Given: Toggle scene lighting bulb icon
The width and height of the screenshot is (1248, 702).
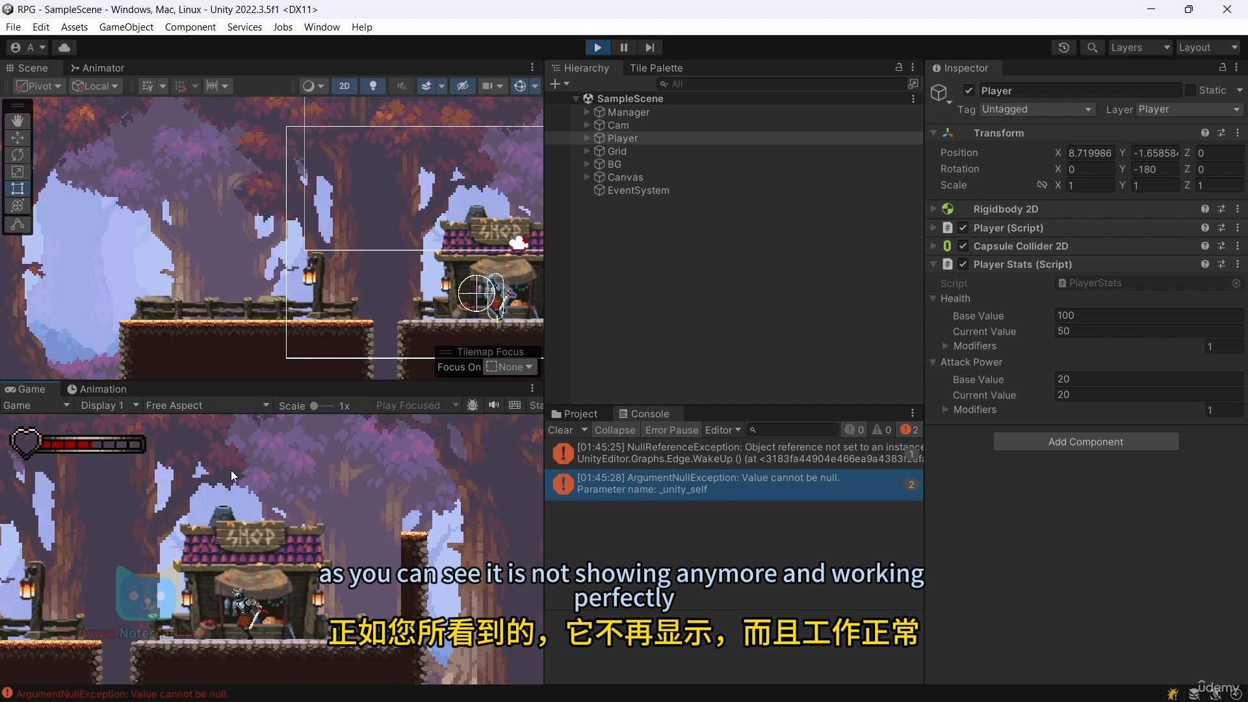Looking at the screenshot, I should (x=373, y=86).
